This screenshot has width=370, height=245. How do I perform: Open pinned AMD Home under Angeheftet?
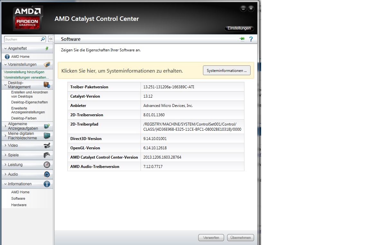(20, 57)
